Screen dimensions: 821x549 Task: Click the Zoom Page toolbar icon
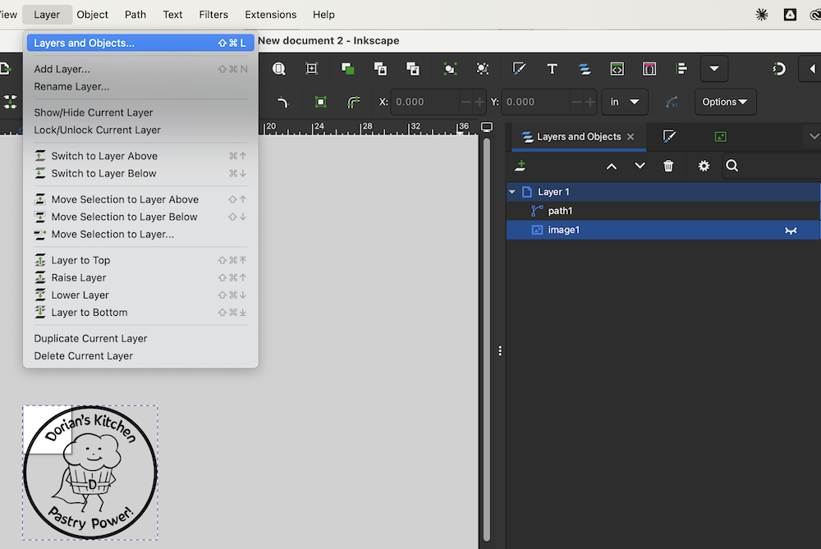278,69
